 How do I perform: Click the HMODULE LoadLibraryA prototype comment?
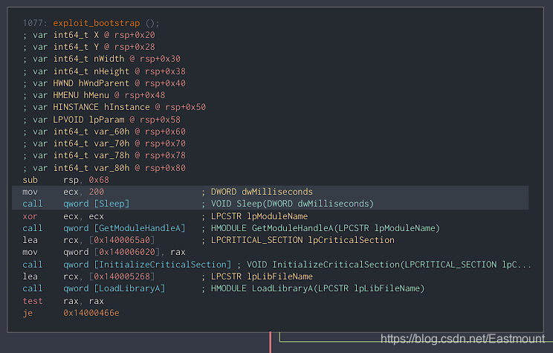313,288
